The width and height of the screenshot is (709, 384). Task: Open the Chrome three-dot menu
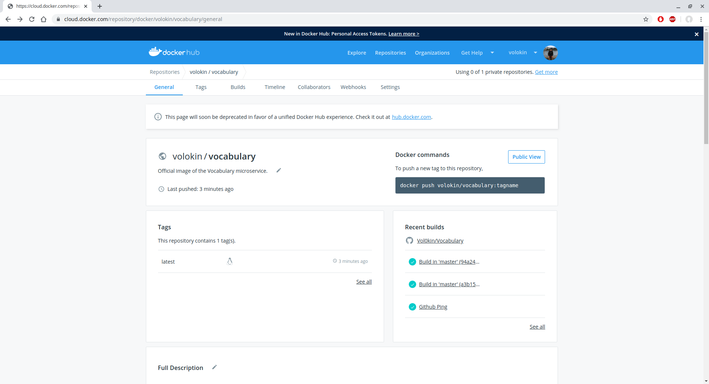(x=701, y=19)
